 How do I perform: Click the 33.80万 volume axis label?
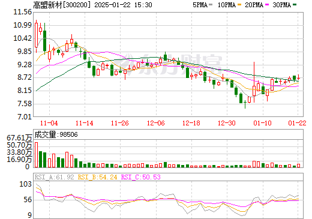tap(19, 152)
